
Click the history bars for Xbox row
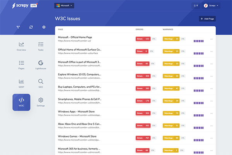199,128
